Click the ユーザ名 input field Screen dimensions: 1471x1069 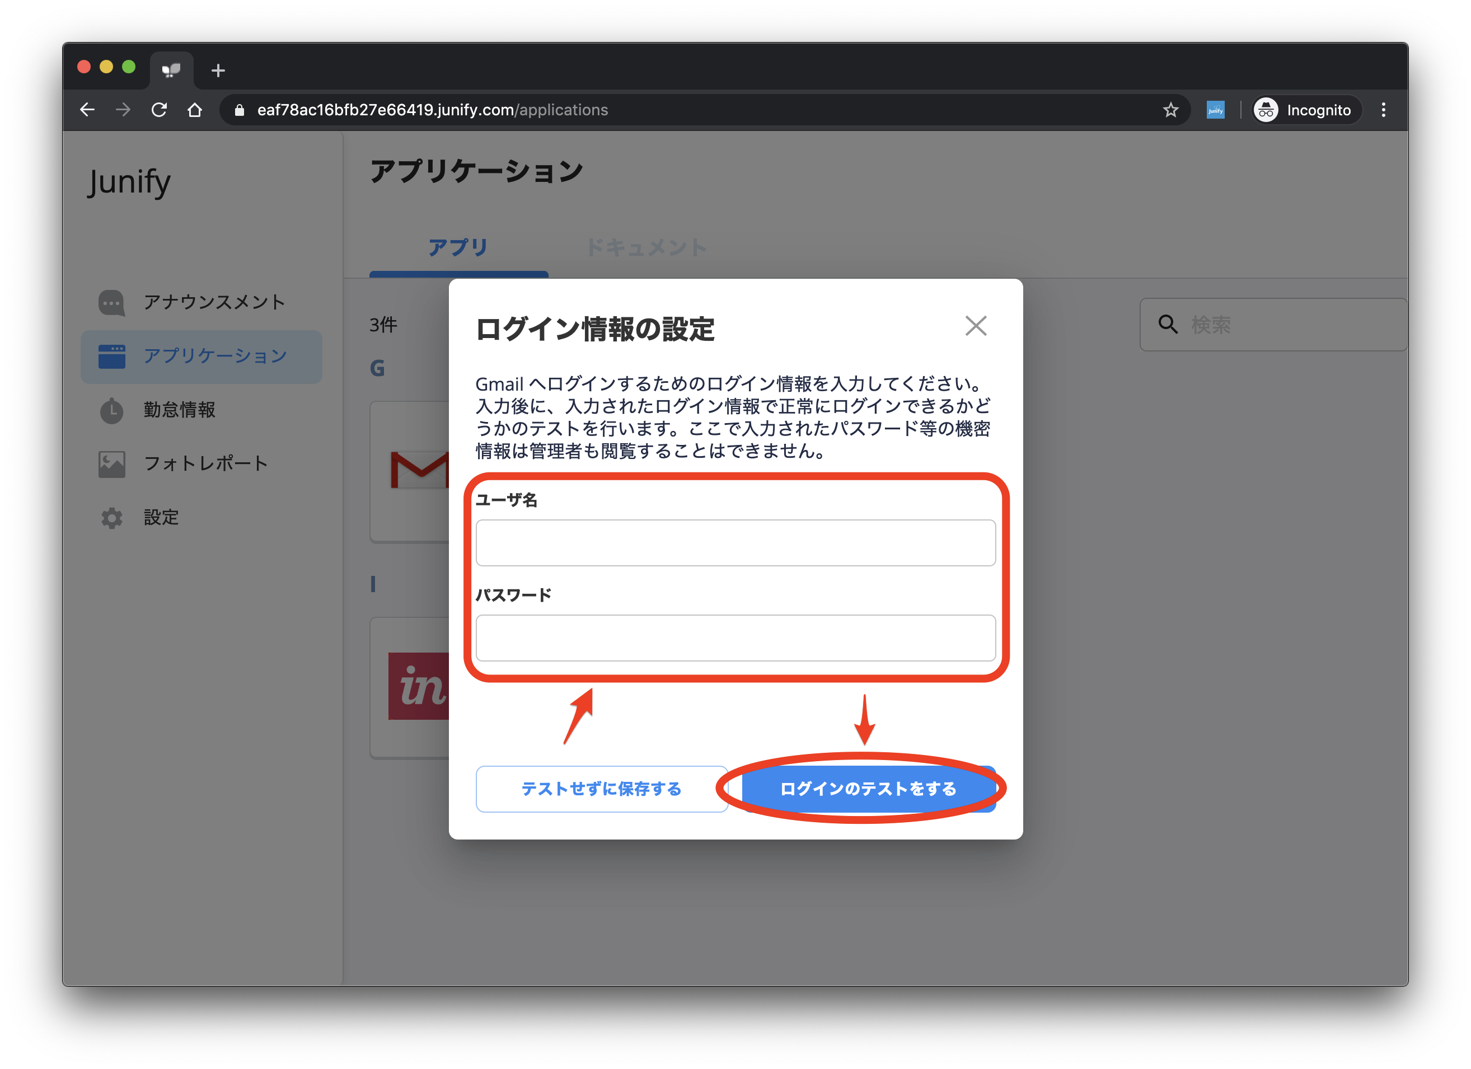[735, 543]
